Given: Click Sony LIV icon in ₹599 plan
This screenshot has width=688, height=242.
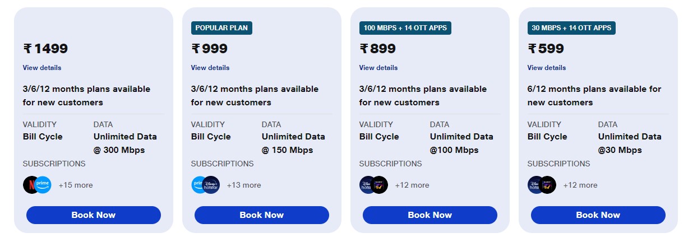Looking at the screenshot, I should pyautogui.click(x=548, y=185).
